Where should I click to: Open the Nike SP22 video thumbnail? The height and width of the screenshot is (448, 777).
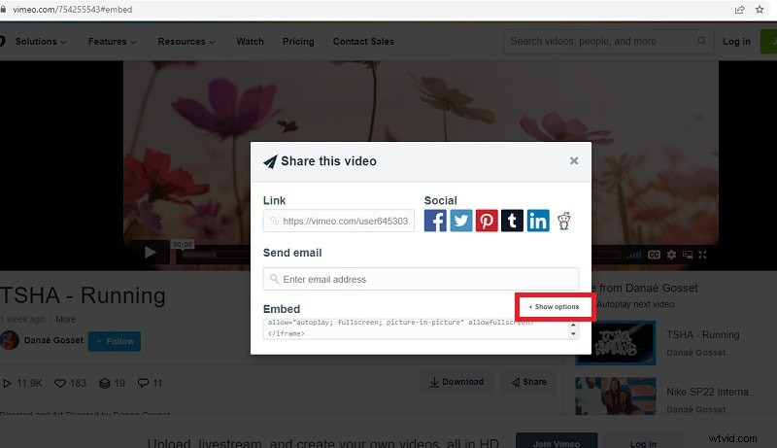(x=616, y=396)
